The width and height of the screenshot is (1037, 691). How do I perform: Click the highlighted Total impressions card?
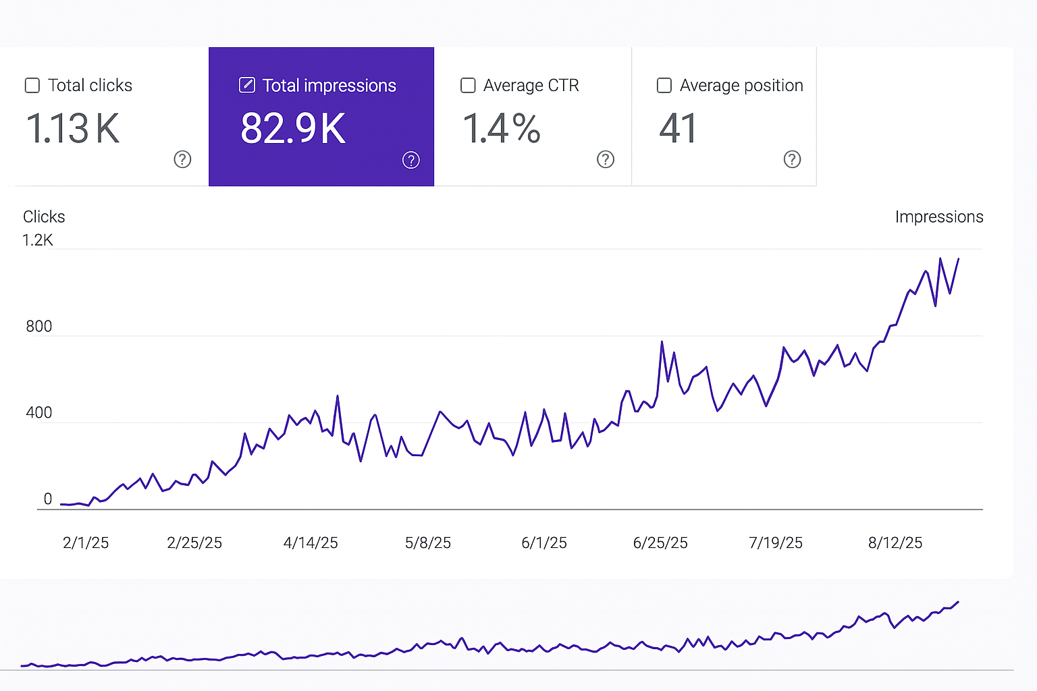pyautogui.click(x=321, y=116)
